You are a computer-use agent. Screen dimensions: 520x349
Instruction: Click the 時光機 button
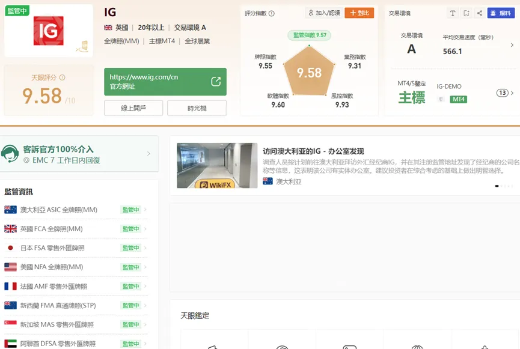pyautogui.click(x=197, y=108)
